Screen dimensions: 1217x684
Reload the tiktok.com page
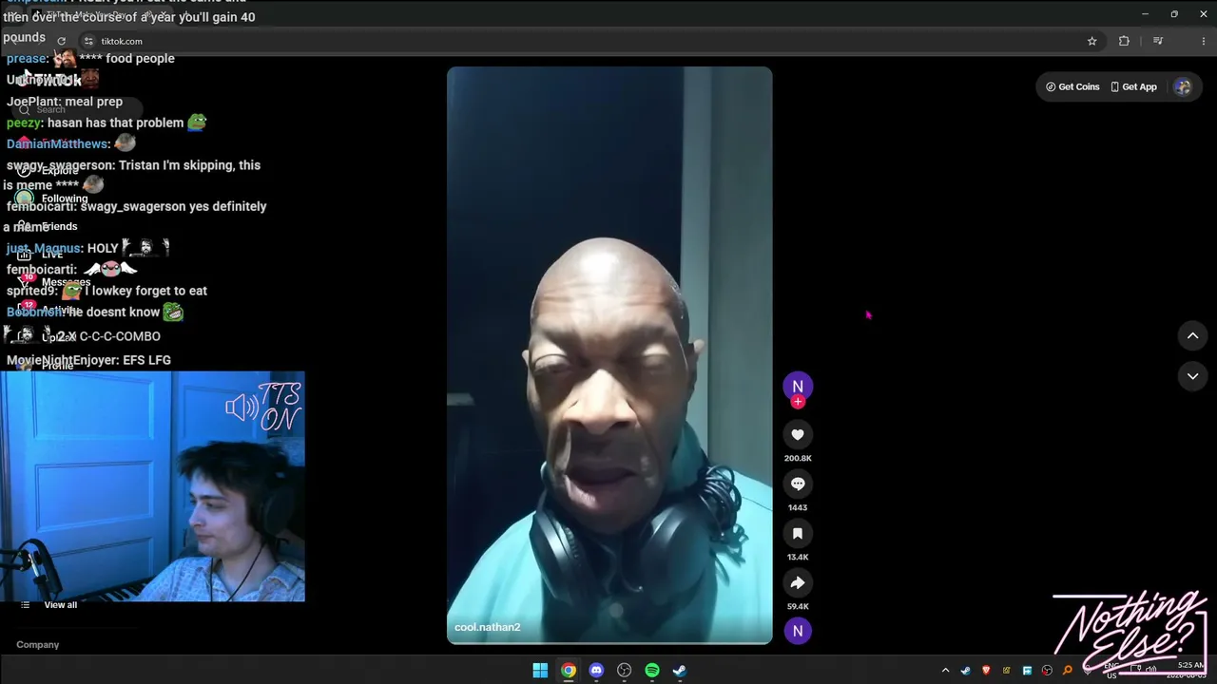point(61,41)
